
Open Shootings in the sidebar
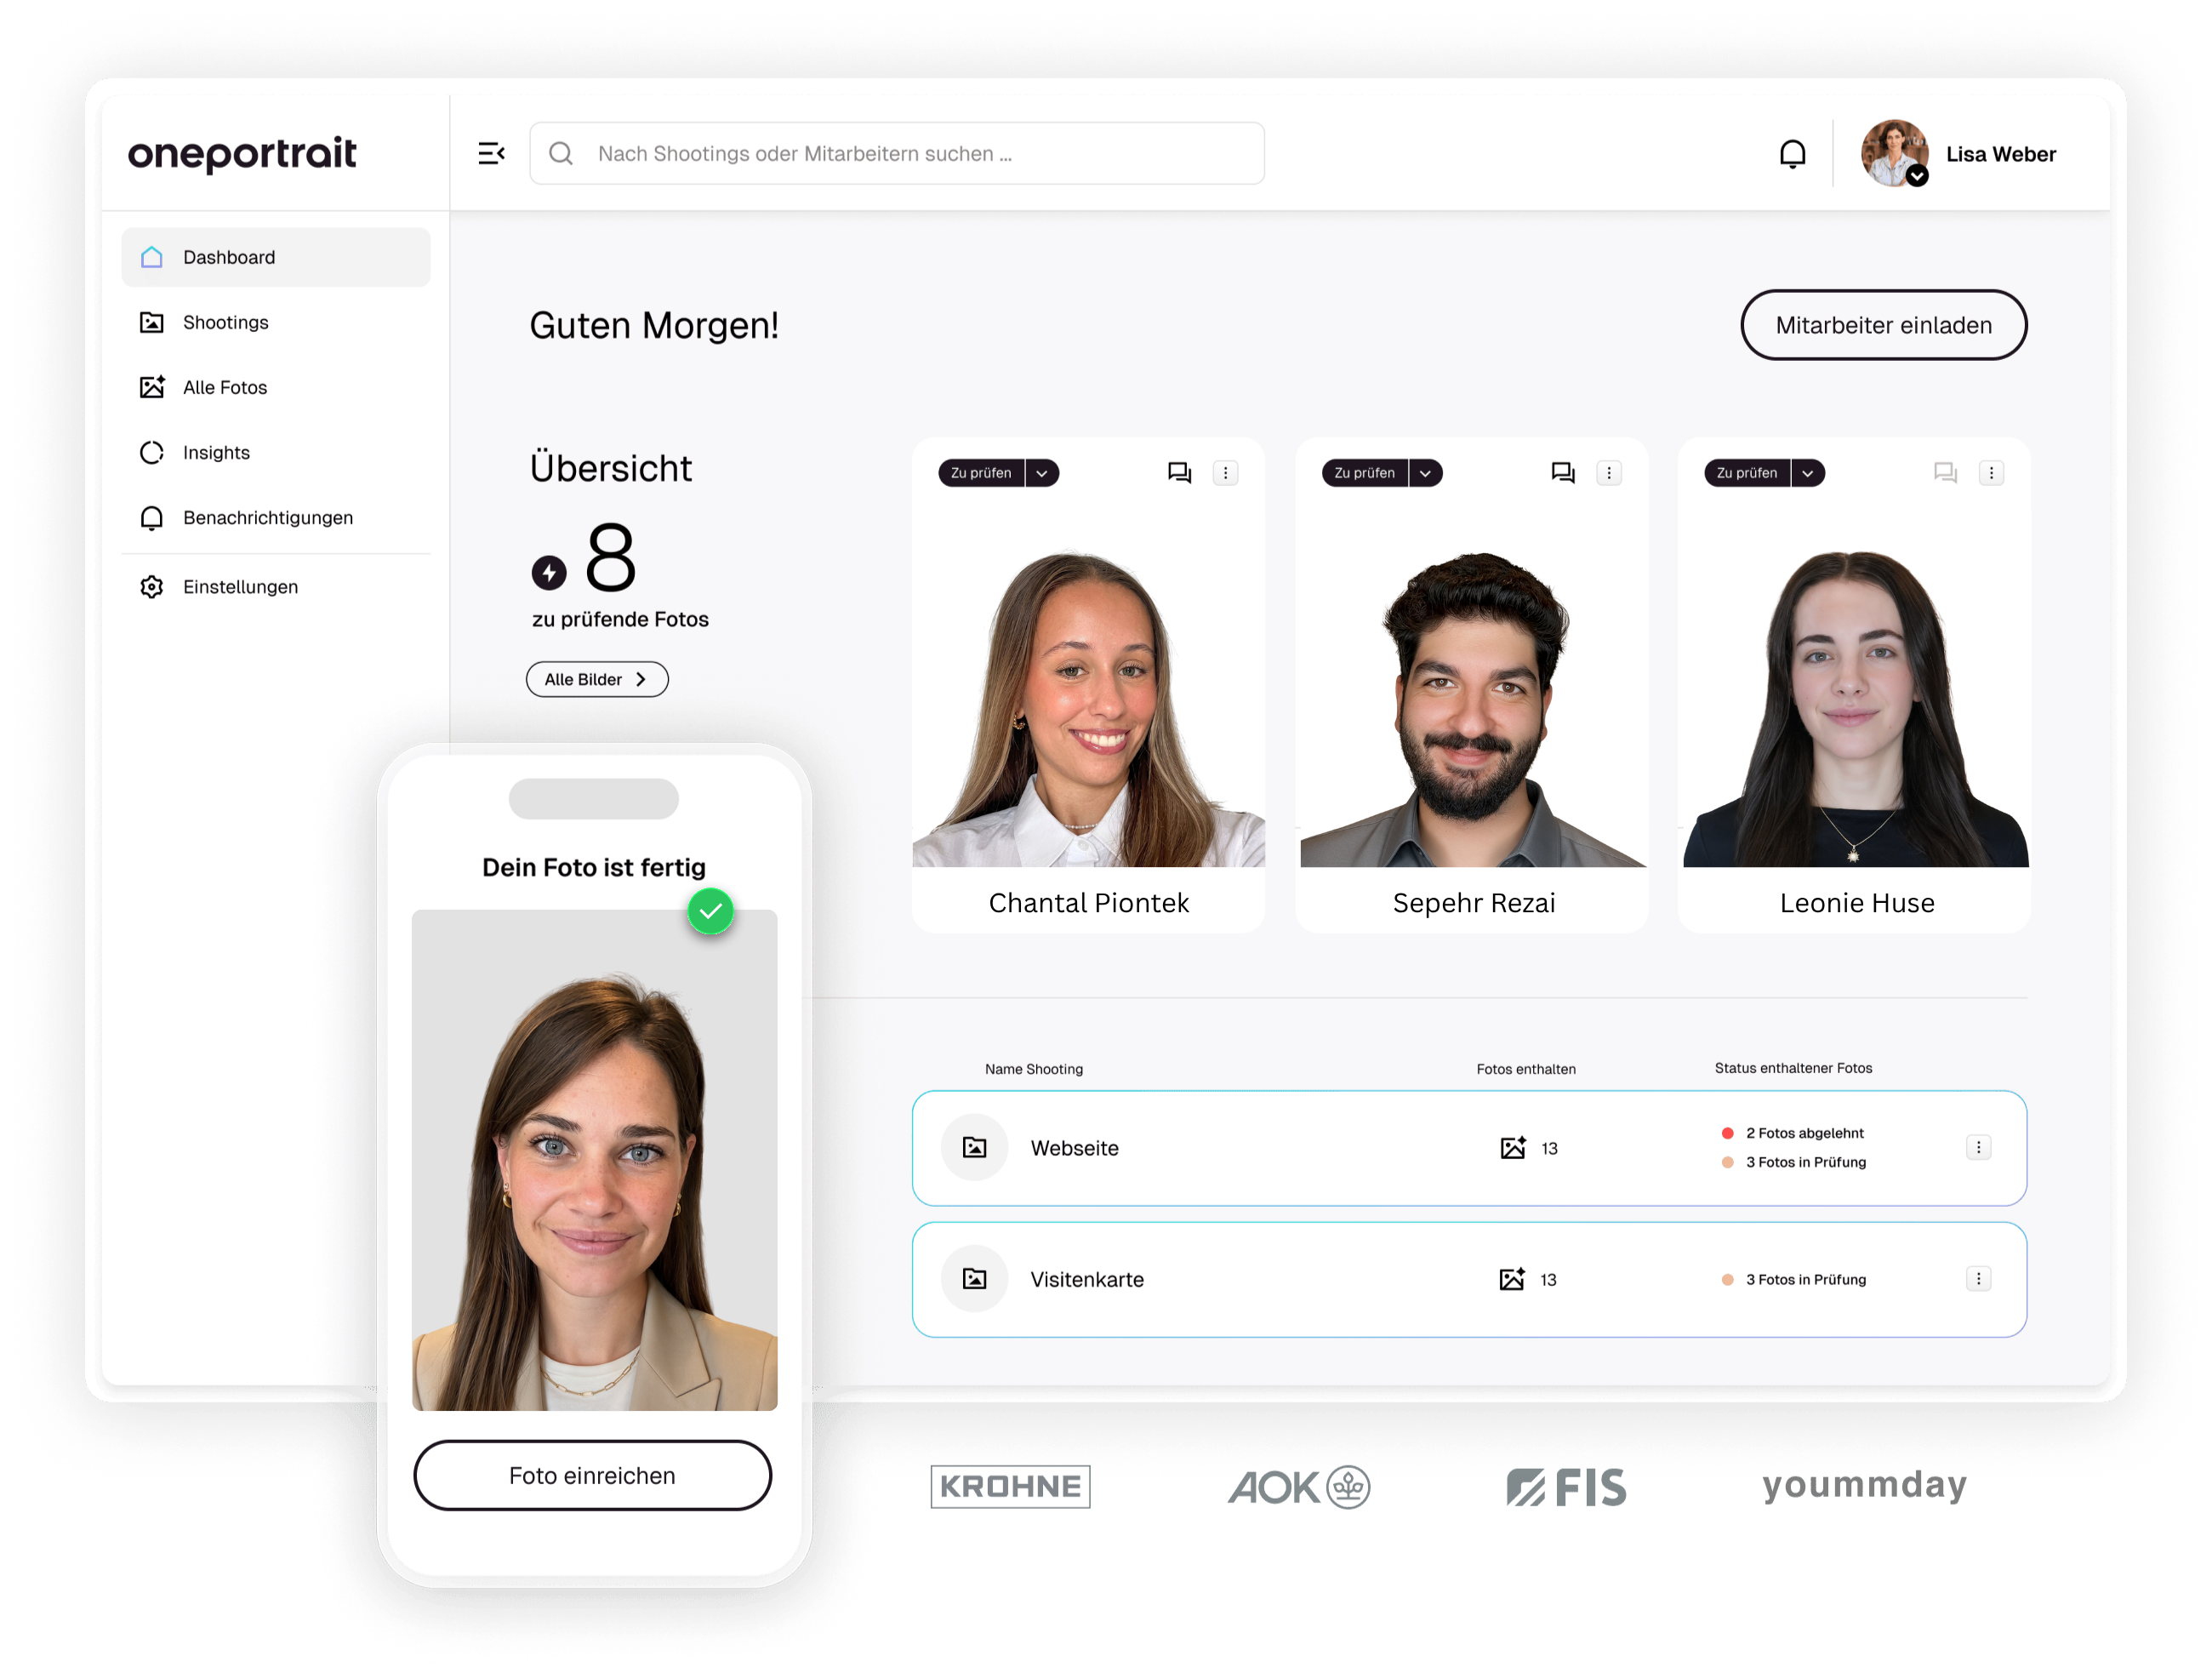tap(276, 322)
